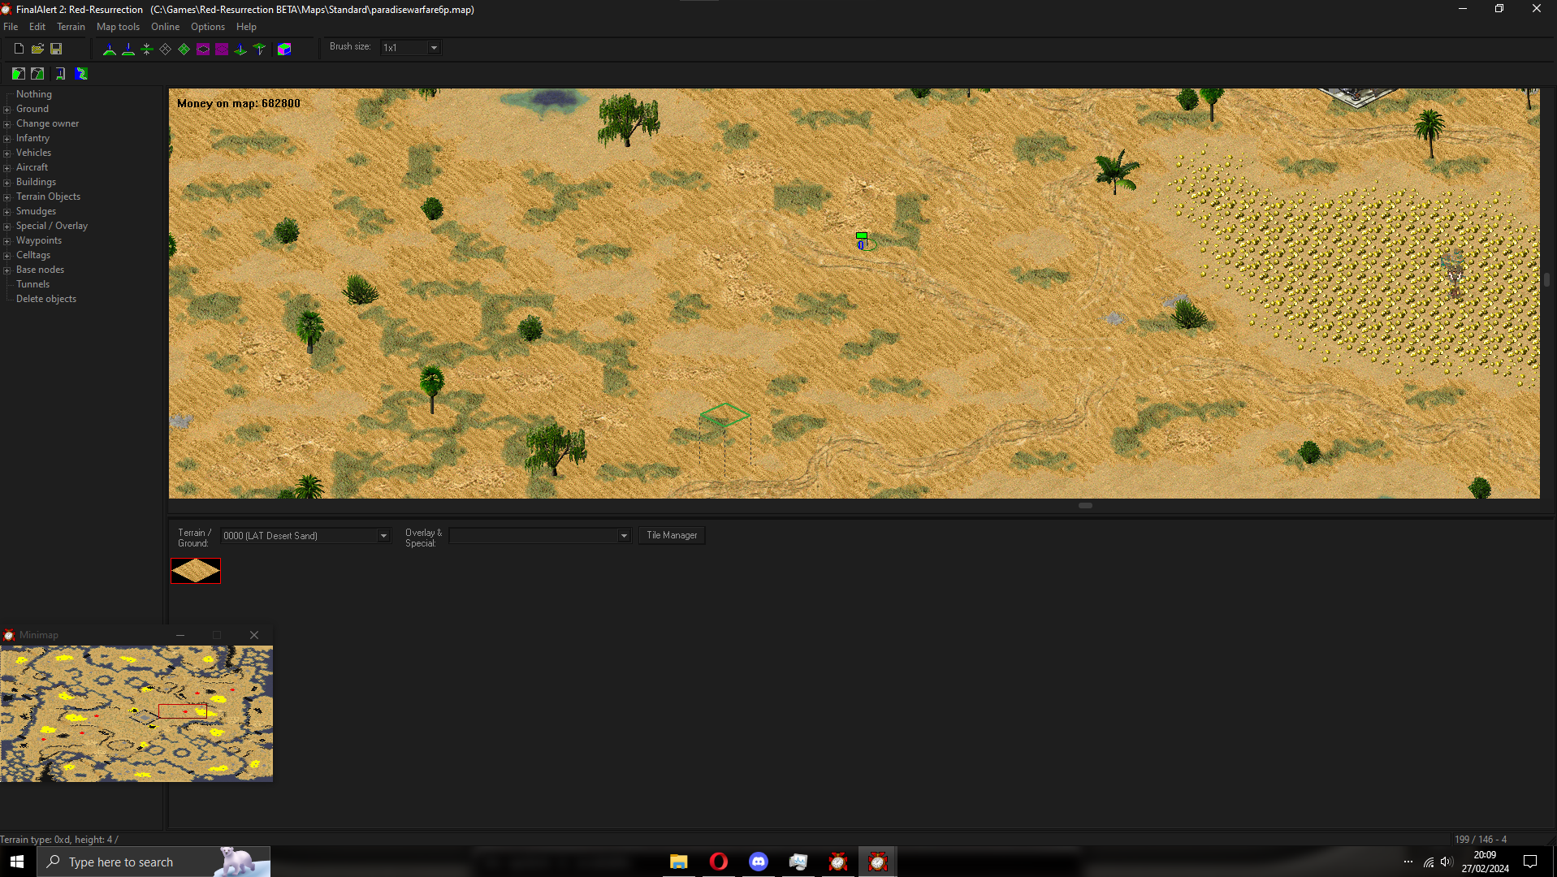Screen dimensions: 1557x877
Task: Open File Explorer from the taskbar
Action: coord(678,862)
